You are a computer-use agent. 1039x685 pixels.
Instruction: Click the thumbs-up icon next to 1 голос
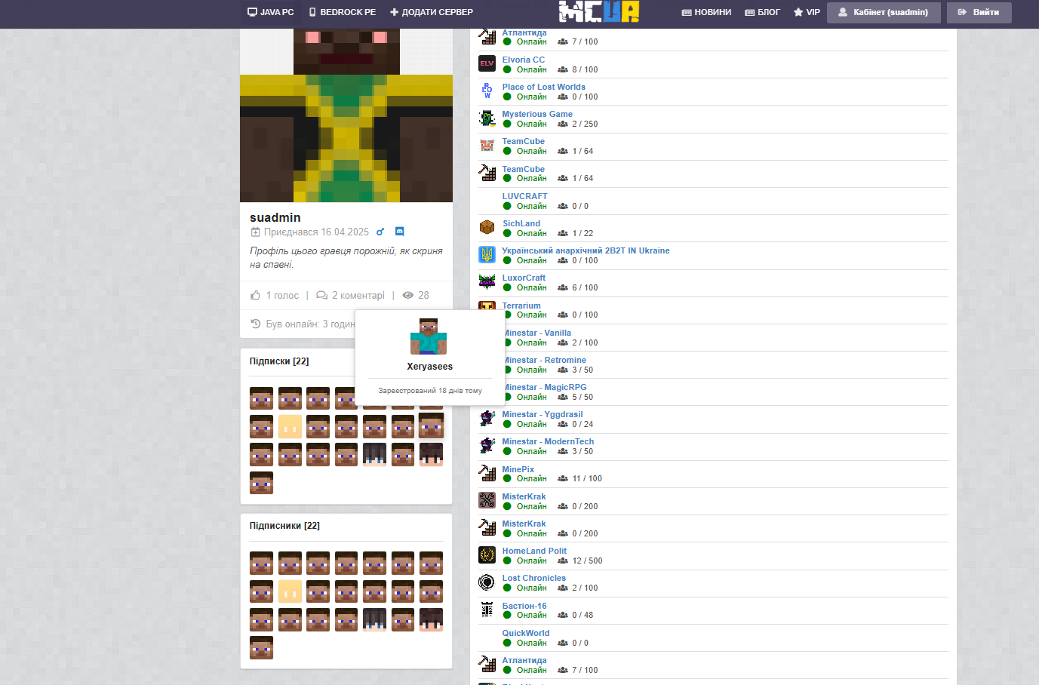(255, 295)
